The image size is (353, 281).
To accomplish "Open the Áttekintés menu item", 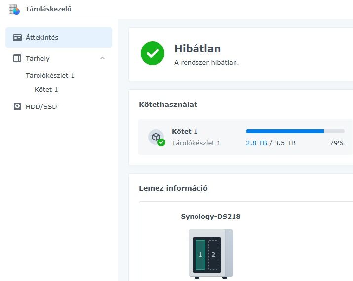I will (x=59, y=37).
